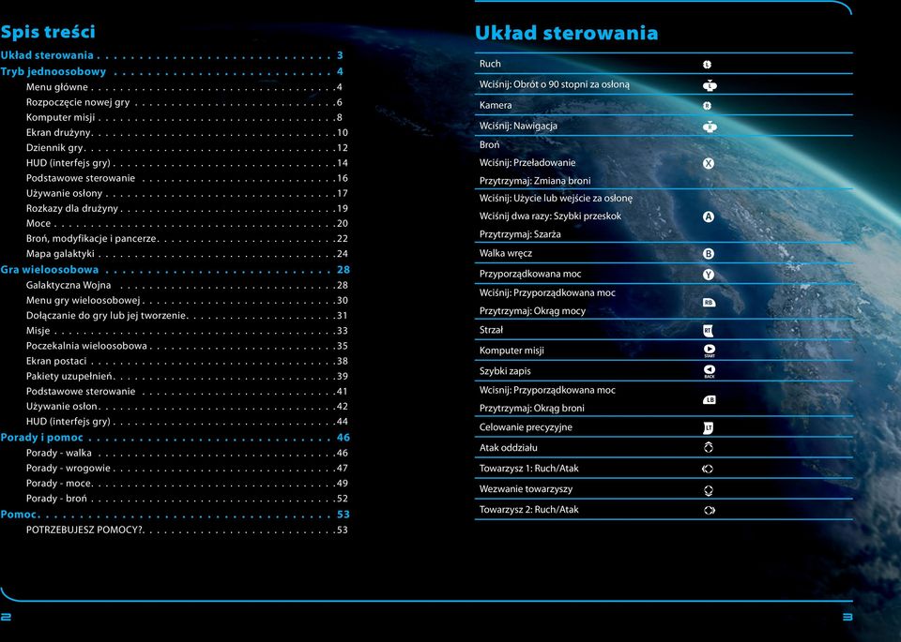Open the Układ sterowania contents entry
The height and width of the screenshot is (642, 901).
[x=172, y=55]
